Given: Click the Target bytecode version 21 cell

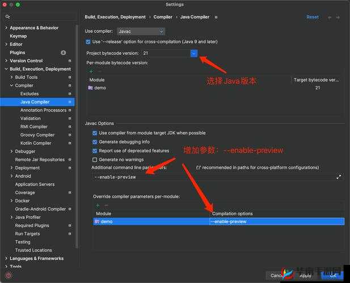Looking at the screenshot, I should [318, 88].
